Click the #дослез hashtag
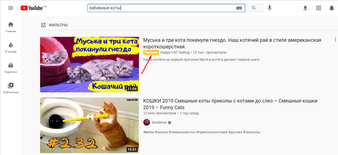The width and height of the screenshot is (338, 155). coord(235,132)
